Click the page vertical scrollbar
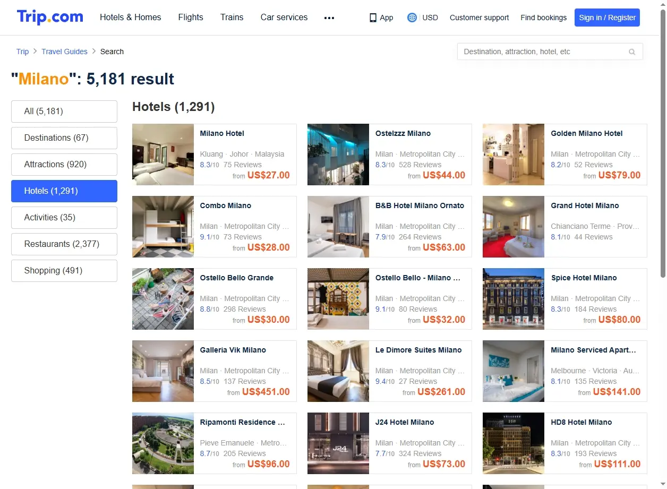 (x=663, y=143)
